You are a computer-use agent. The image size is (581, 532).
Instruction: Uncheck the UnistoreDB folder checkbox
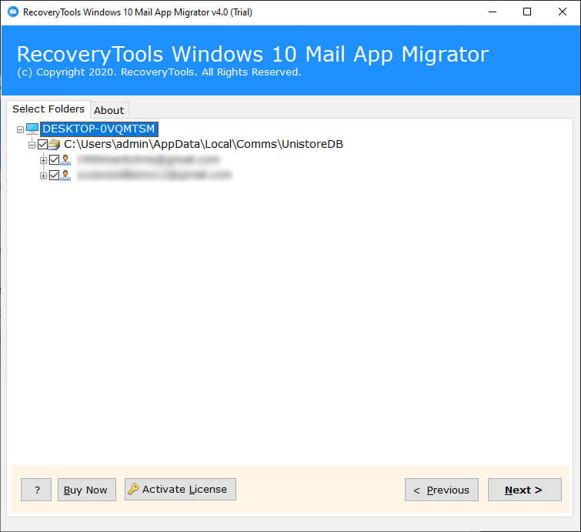pos(42,145)
